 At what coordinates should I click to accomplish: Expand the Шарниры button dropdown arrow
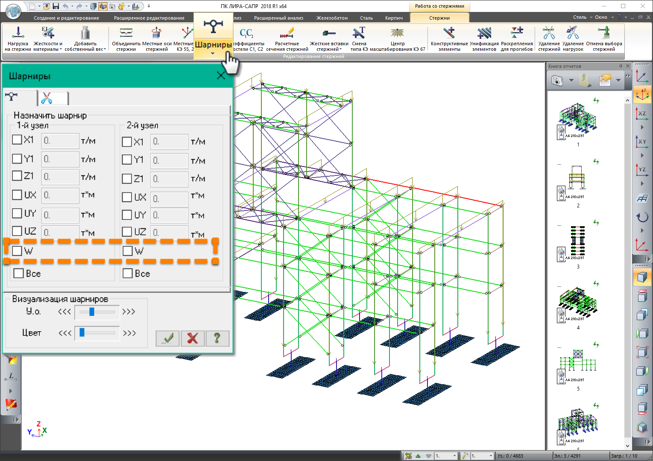point(213,54)
